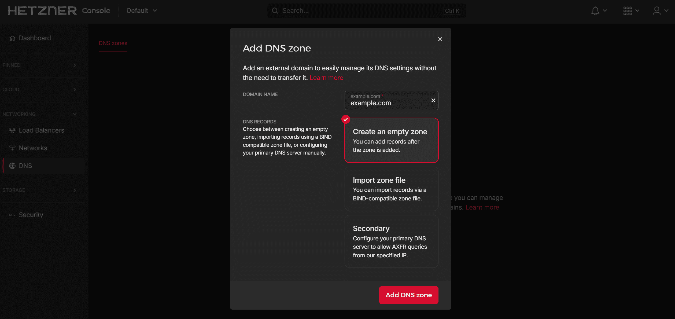The image size is (675, 319).
Task: Collapse the Networking sidebar section
Action: 75,114
